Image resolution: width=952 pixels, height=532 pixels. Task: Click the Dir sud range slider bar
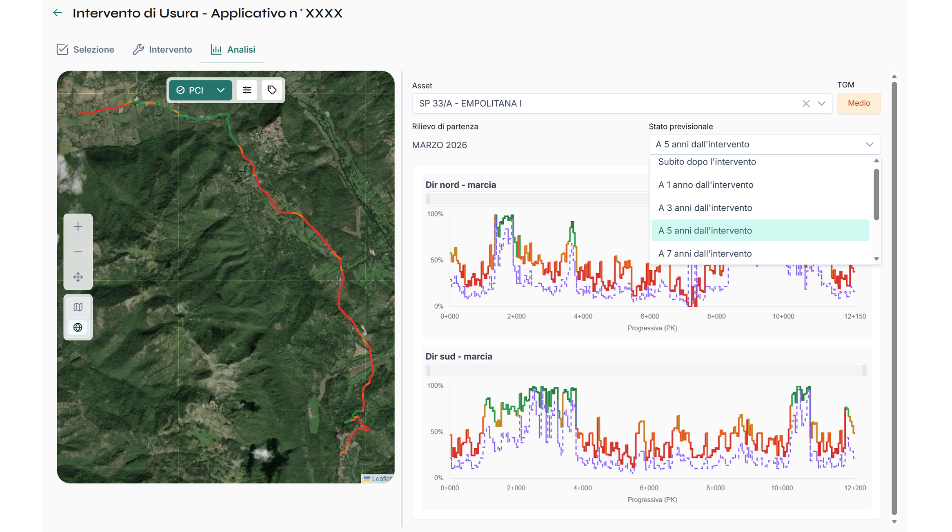(x=646, y=371)
